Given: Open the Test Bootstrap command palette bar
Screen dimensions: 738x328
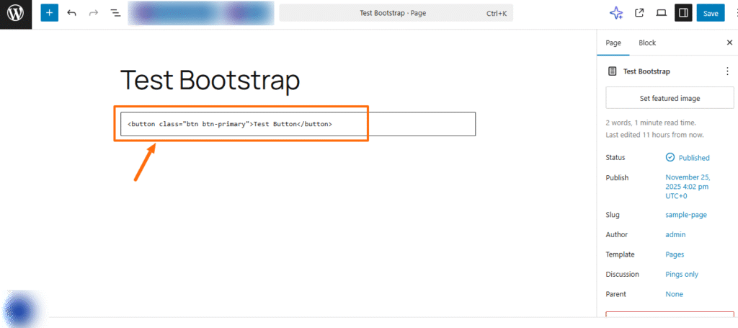Looking at the screenshot, I should pyautogui.click(x=396, y=13).
